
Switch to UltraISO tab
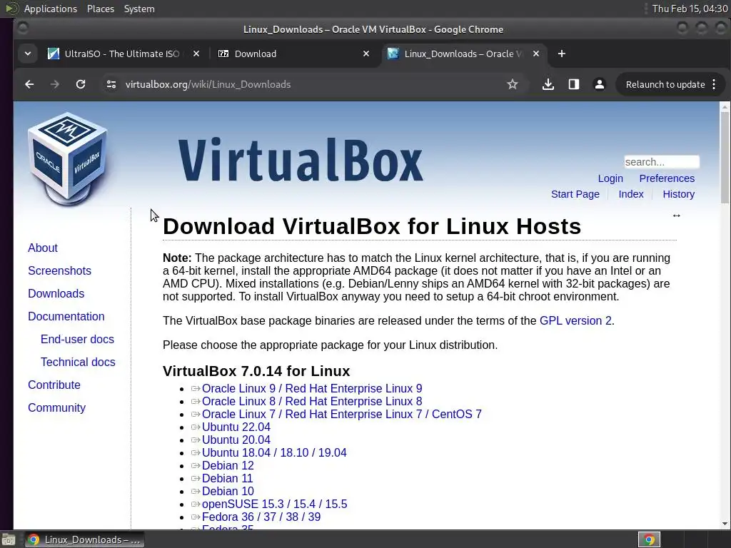click(121, 54)
